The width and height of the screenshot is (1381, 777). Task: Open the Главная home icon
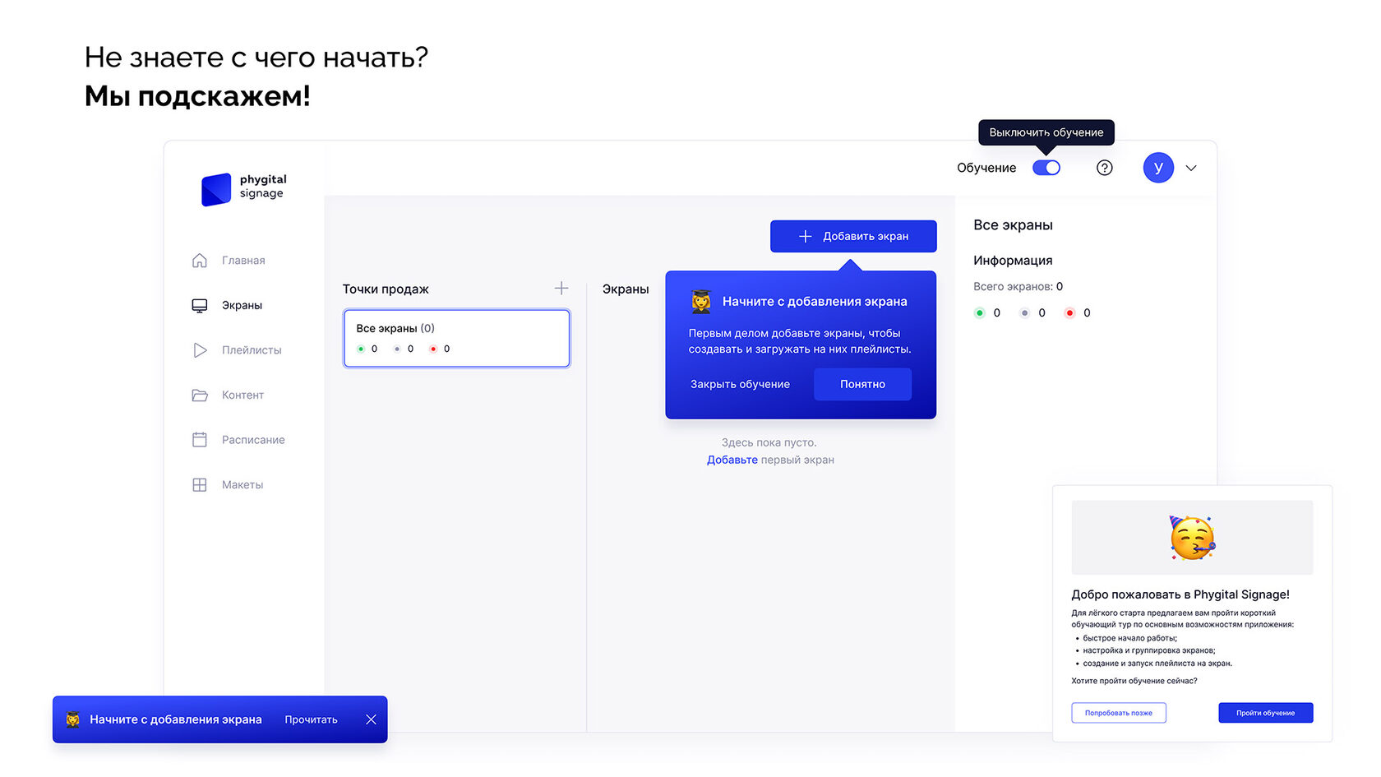point(200,261)
